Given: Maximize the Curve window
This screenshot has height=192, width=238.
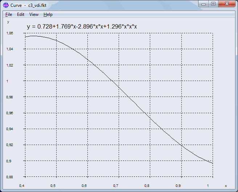Looking at the screenshot, I should click(213, 4).
